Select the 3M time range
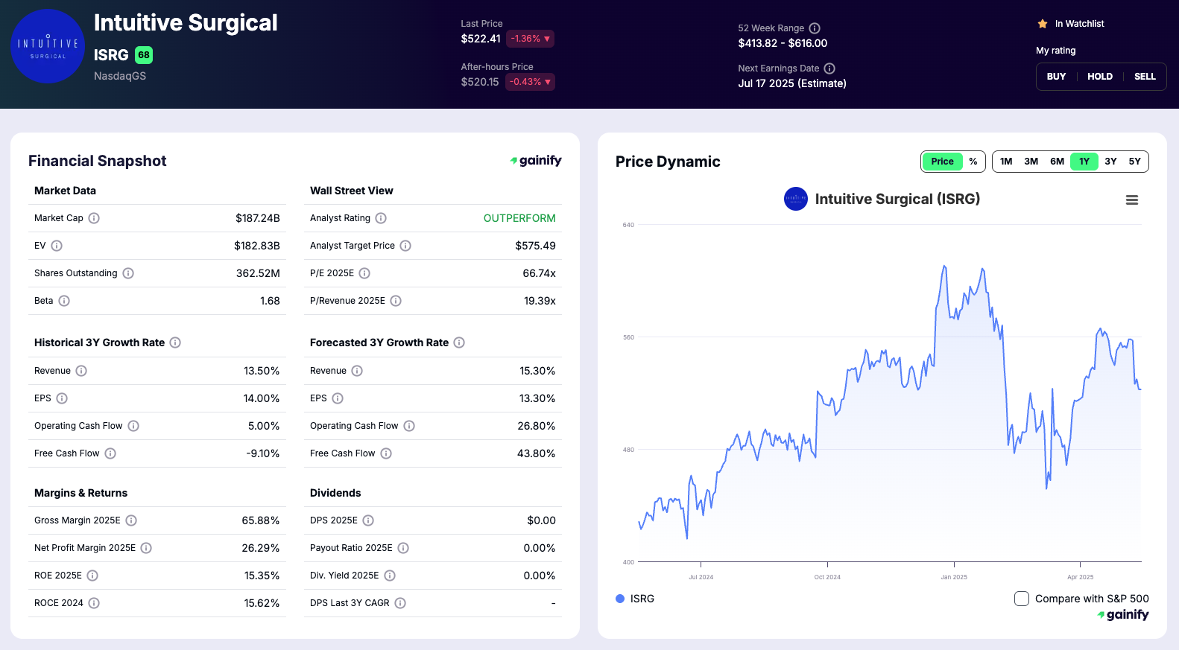 pos(1031,162)
